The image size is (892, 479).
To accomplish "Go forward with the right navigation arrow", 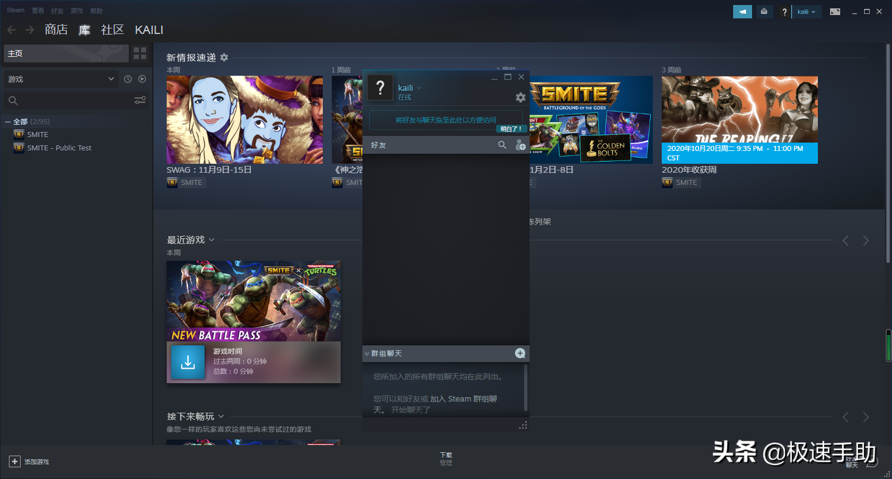I will (x=30, y=30).
